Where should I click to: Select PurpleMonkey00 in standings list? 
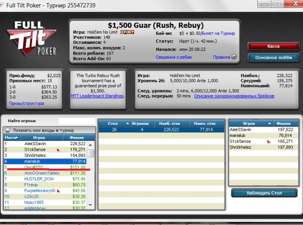pos(45,191)
